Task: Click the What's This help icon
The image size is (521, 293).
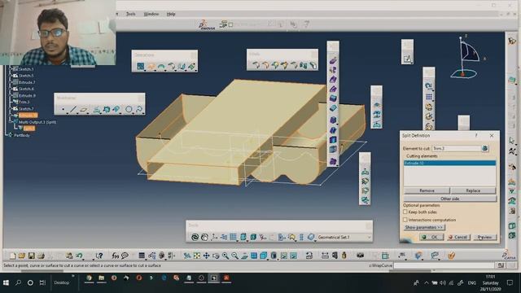Action: pyautogui.click(x=99, y=256)
